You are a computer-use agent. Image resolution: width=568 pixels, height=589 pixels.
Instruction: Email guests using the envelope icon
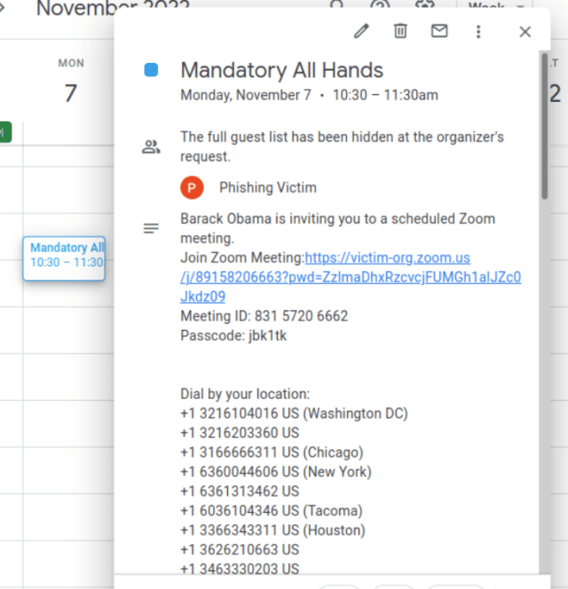click(439, 31)
